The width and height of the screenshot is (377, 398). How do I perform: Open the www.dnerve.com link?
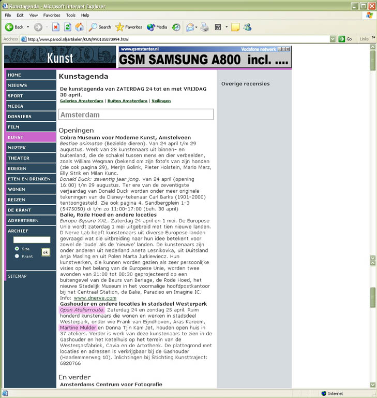(x=95, y=298)
